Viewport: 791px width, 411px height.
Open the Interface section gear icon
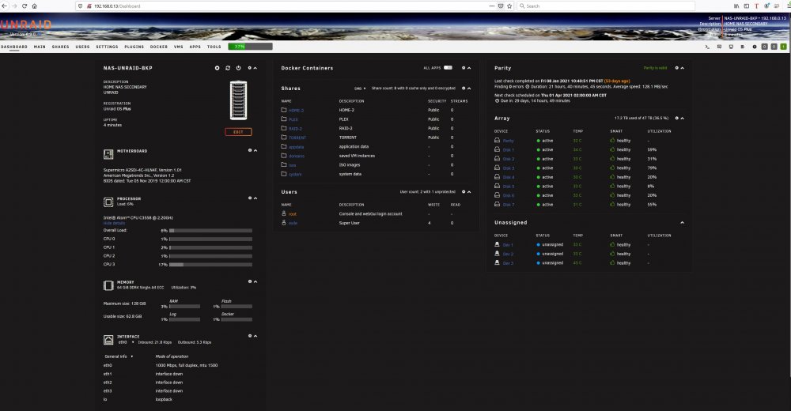click(250, 336)
